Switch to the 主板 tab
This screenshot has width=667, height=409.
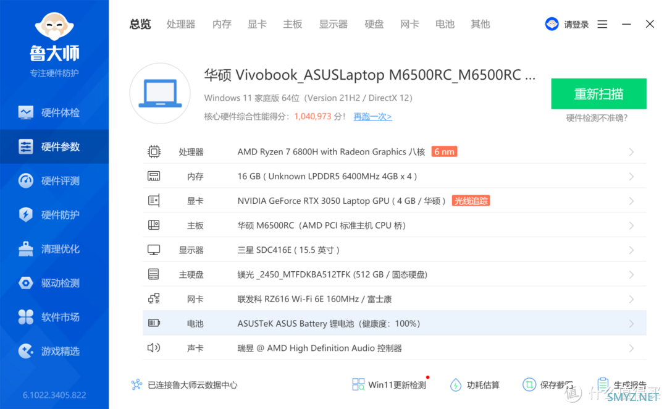coord(293,24)
